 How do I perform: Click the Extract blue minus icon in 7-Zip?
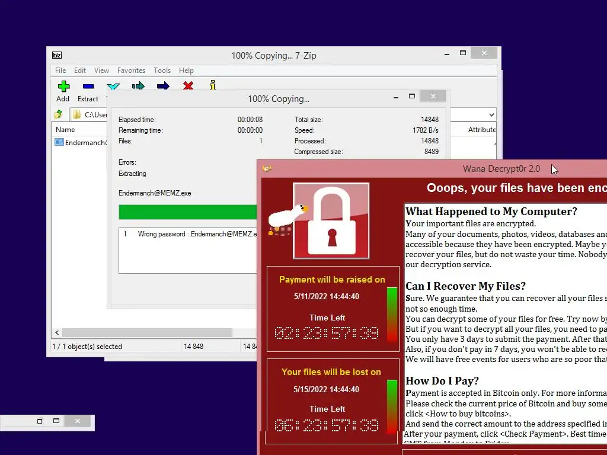[x=88, y=86]
